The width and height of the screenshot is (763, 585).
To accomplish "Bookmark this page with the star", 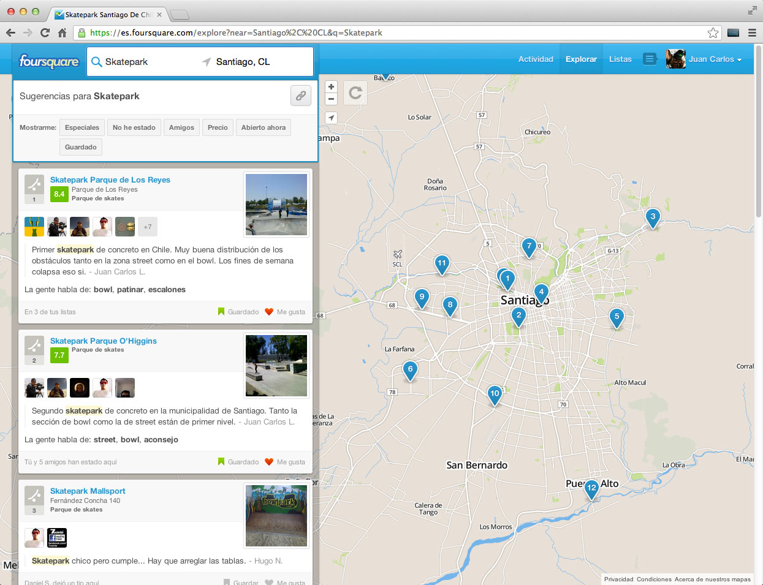I will pos(713,32).
